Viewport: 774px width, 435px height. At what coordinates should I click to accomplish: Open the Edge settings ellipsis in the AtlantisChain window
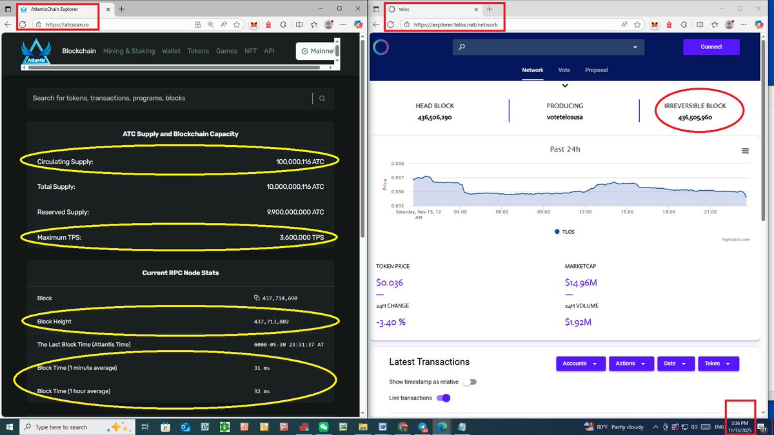[344, 24]
